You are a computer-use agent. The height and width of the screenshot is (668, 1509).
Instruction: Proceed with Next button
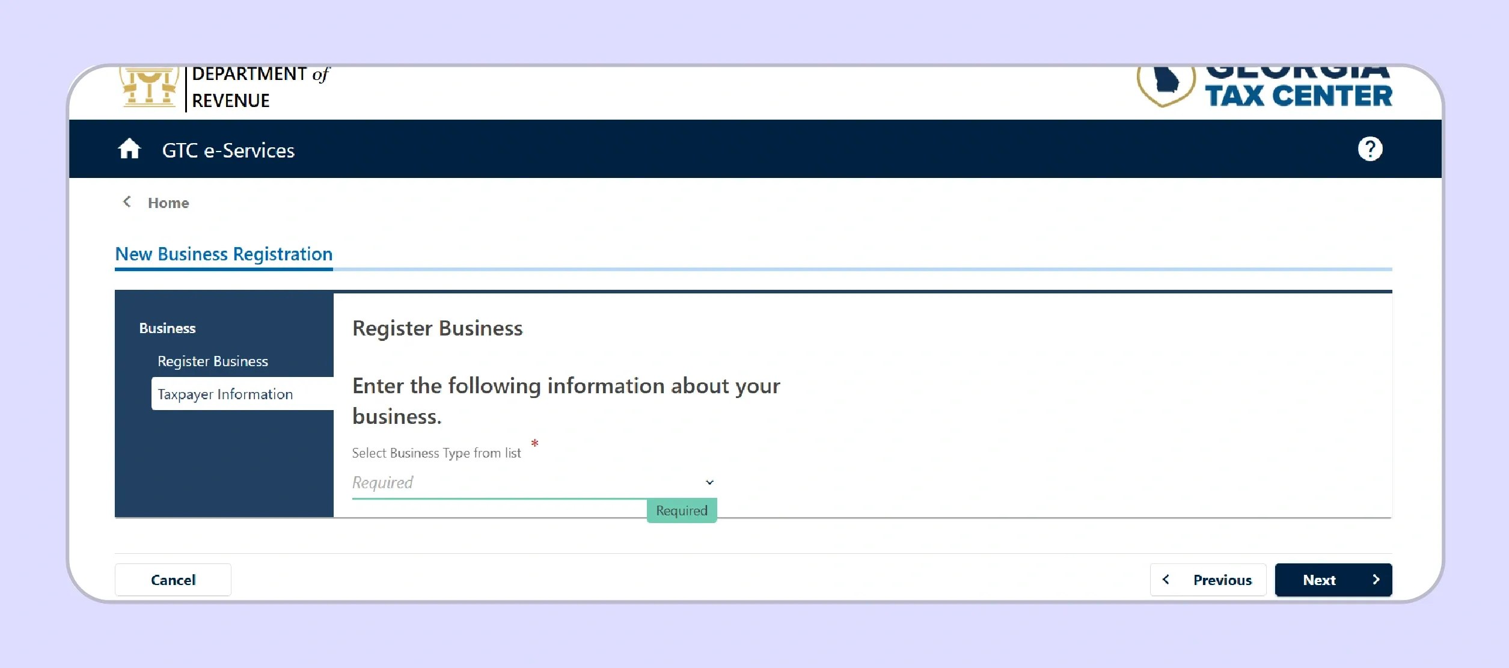click(1333, 580)
